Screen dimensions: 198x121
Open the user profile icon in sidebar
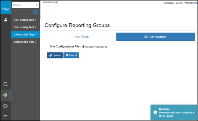(6, 20)
